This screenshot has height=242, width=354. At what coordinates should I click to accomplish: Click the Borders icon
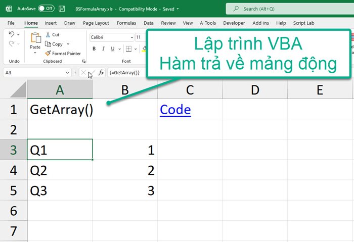point(128,49)
